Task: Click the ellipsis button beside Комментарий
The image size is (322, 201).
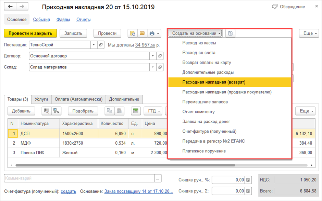Action: [158, 178]
